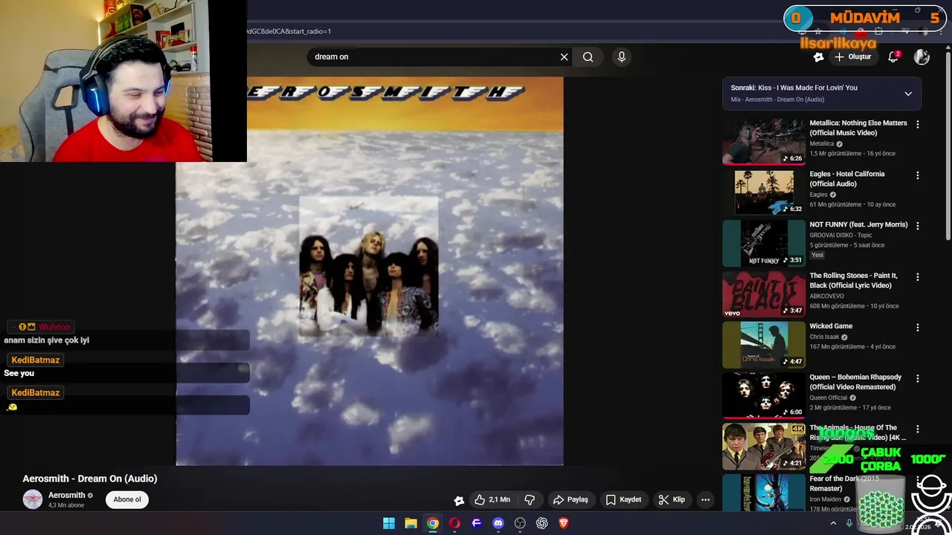Click Wulvion's username in the chat overlay
The image size is (952, 535).
[x=54, y=327]
